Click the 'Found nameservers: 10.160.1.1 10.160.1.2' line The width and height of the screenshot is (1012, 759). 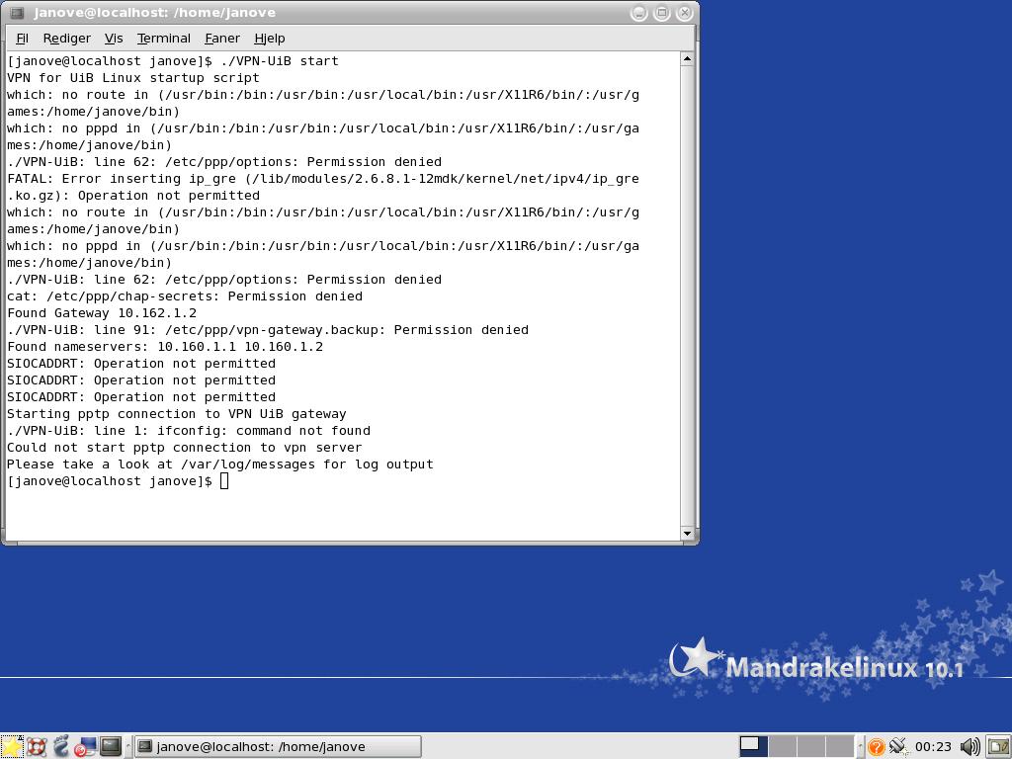(x=165, y=347)
